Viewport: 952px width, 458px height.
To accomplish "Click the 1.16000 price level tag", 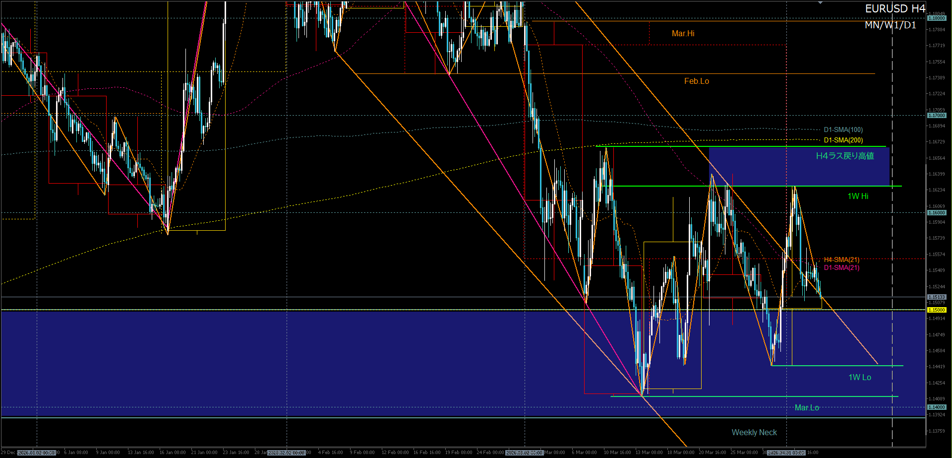I will pyautogui.click(x=936, y=213).
